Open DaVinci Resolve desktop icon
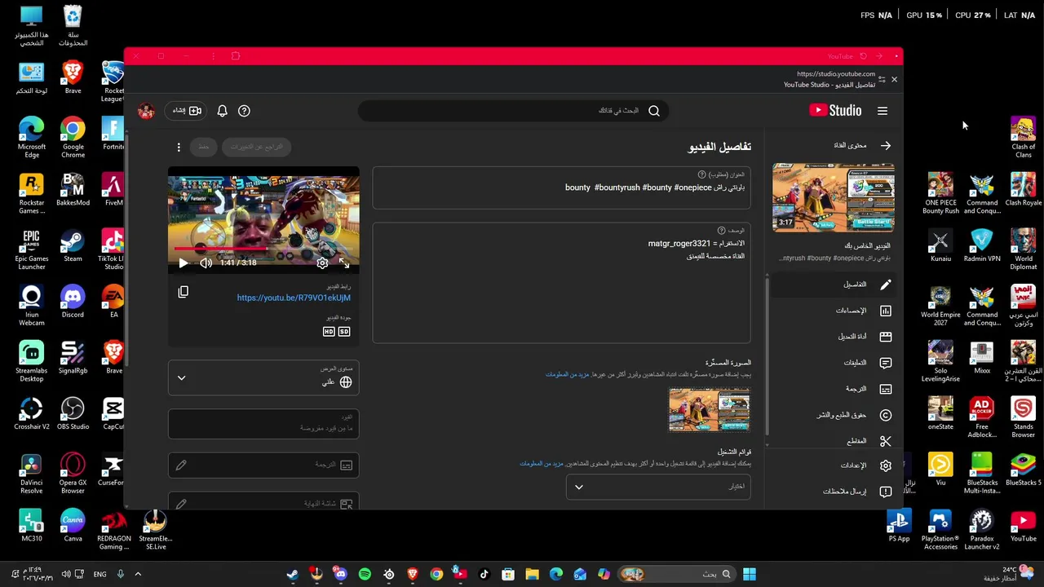 [x=31, y=474]
